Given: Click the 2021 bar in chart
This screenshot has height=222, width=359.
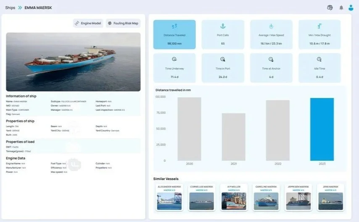Looking at the screenshot, I should (x=234, y=137).
